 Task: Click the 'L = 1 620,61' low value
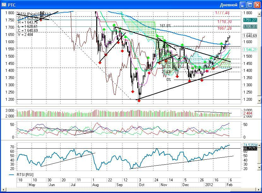tap(28, 26)
